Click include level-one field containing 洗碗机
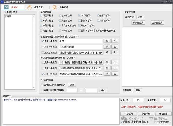 81,41
